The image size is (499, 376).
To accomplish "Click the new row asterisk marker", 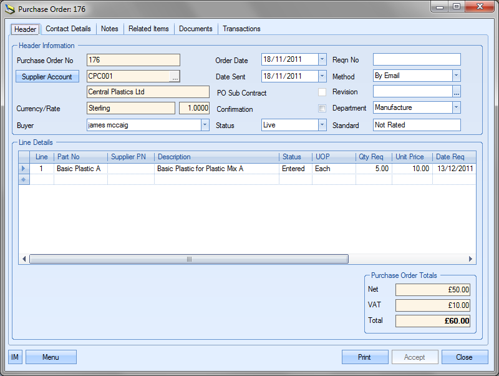I will [x=24, y=179].
